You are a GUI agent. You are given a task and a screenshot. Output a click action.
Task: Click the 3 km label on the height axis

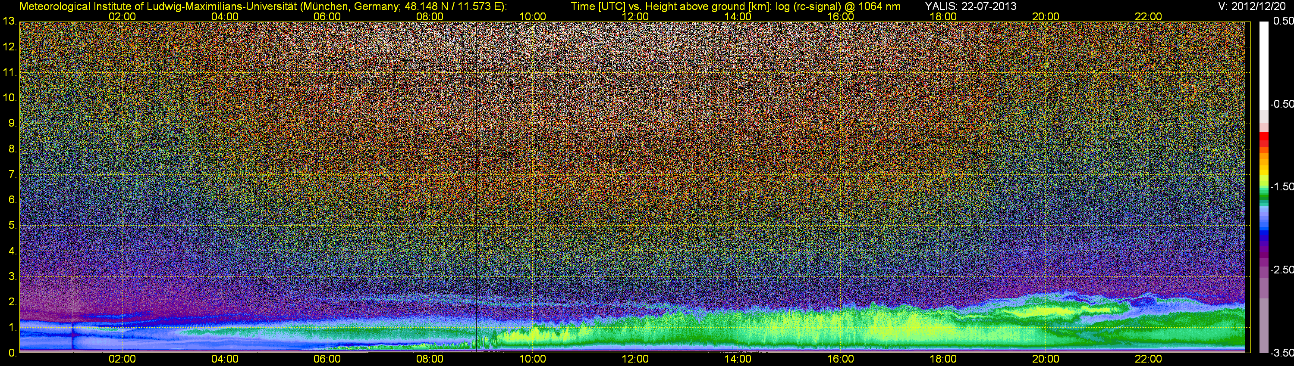tap(12, 276)
